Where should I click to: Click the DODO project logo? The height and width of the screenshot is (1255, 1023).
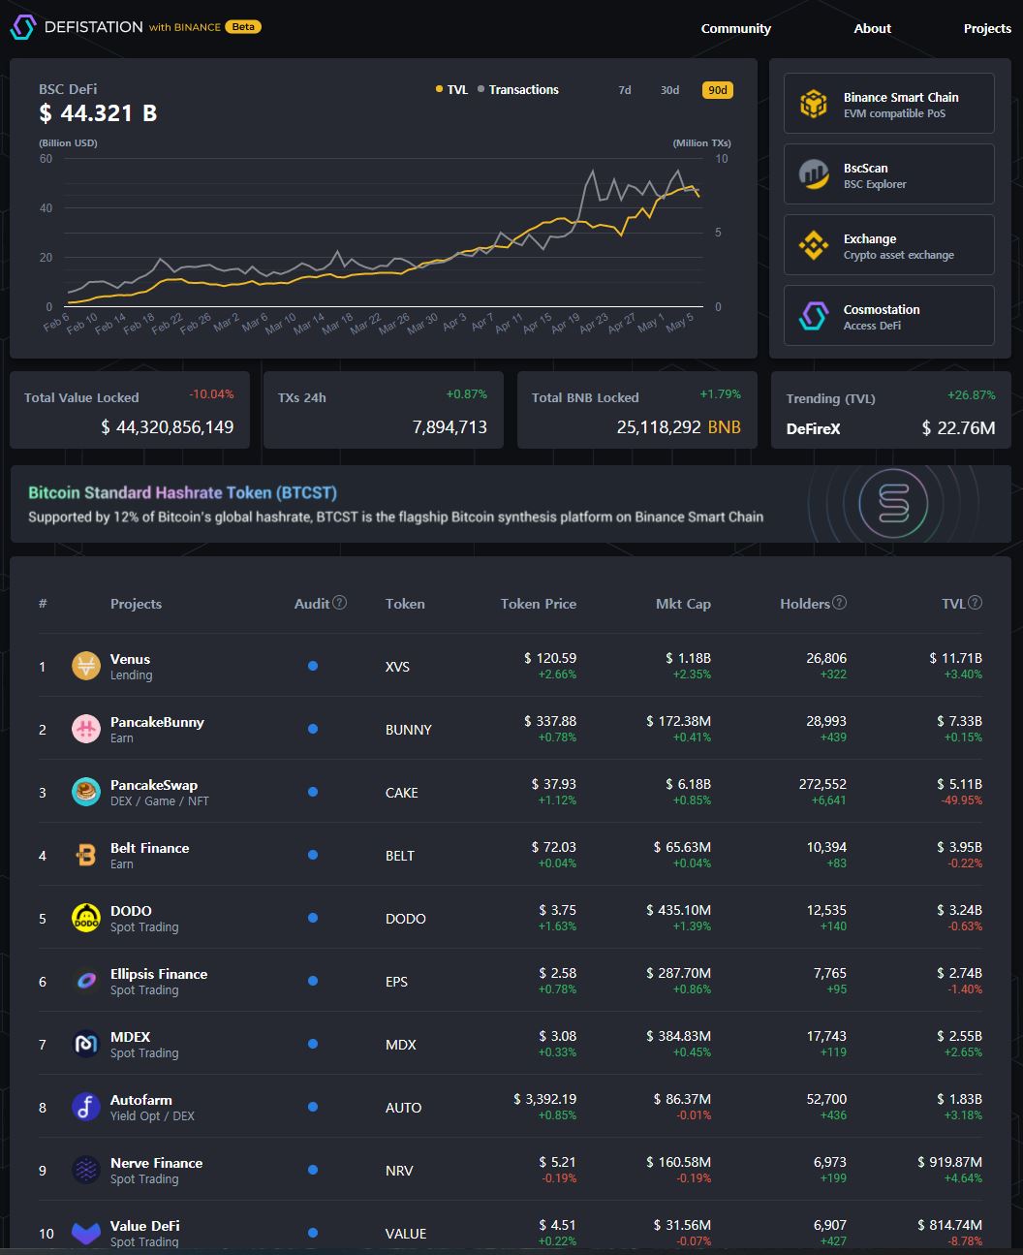(86, 918)
